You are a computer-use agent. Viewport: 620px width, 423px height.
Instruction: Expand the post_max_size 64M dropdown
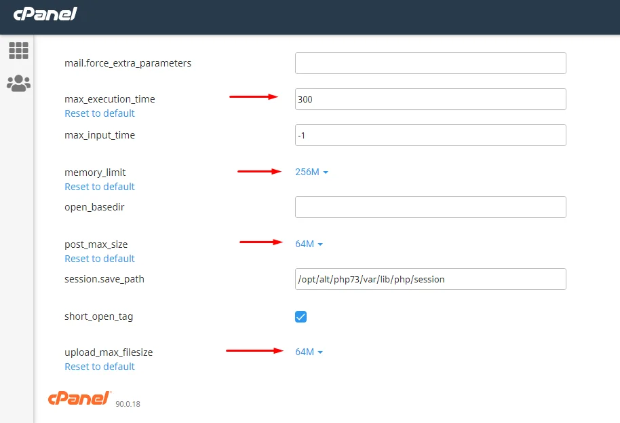(309, 244)
